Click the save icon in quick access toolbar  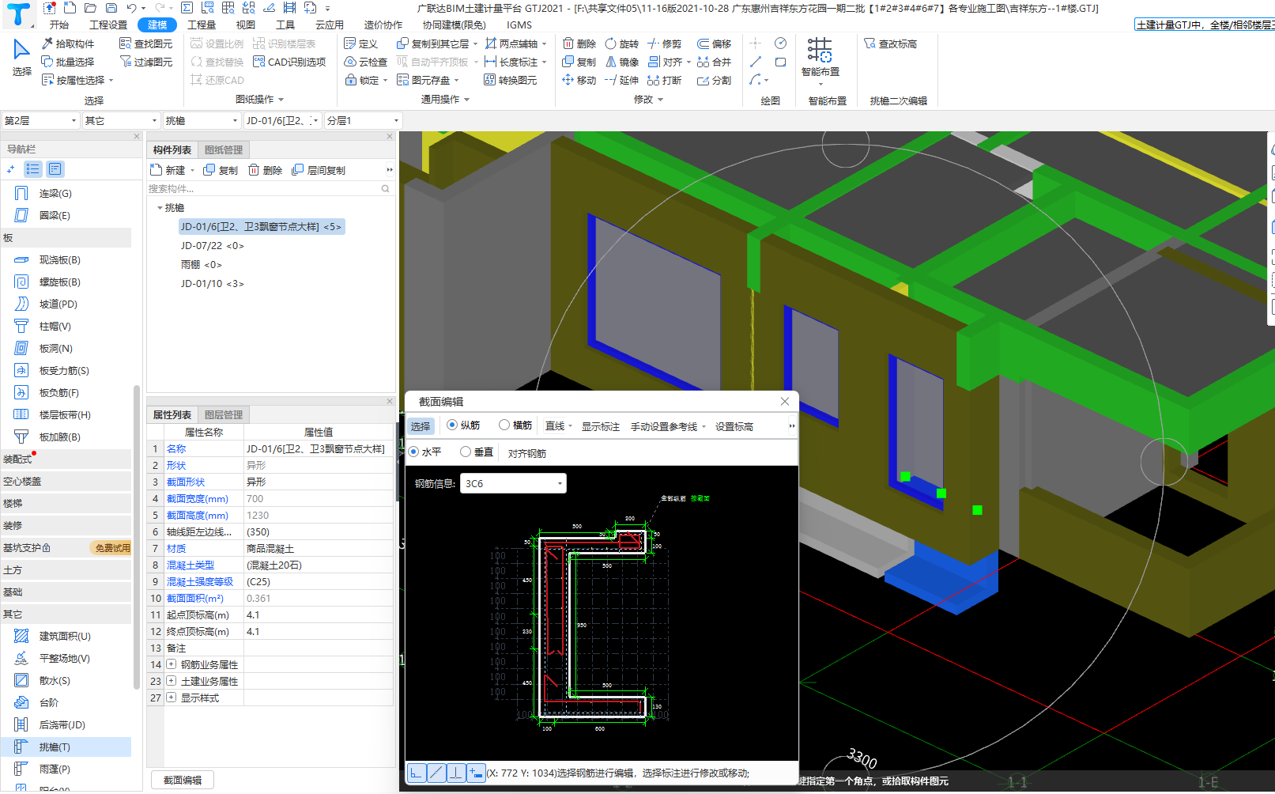(111, 8)
